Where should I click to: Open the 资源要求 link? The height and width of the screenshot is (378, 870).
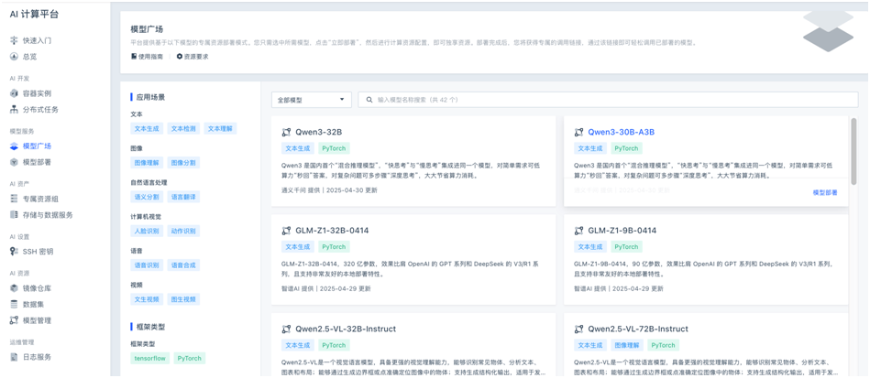pyautogui.click(x=196, y=57)
